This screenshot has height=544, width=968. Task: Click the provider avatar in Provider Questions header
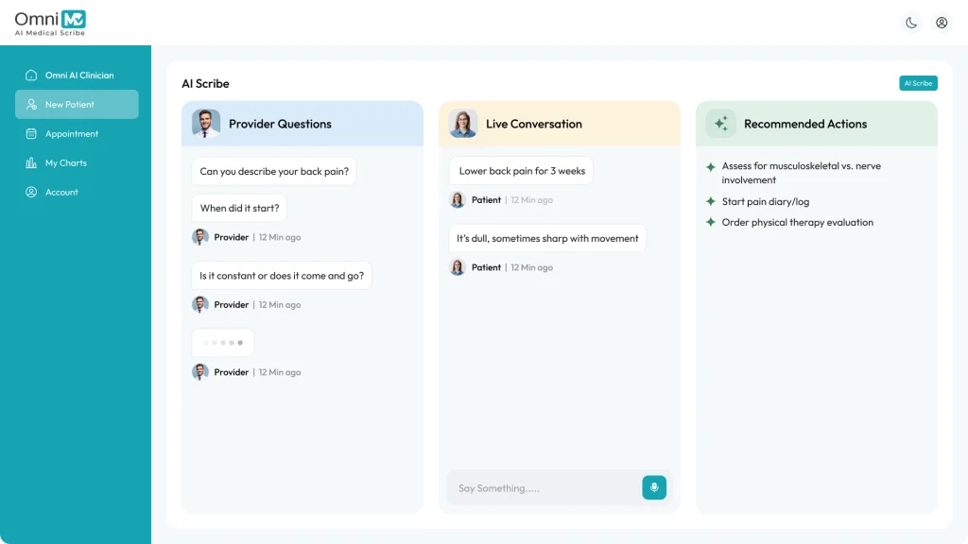208,123
